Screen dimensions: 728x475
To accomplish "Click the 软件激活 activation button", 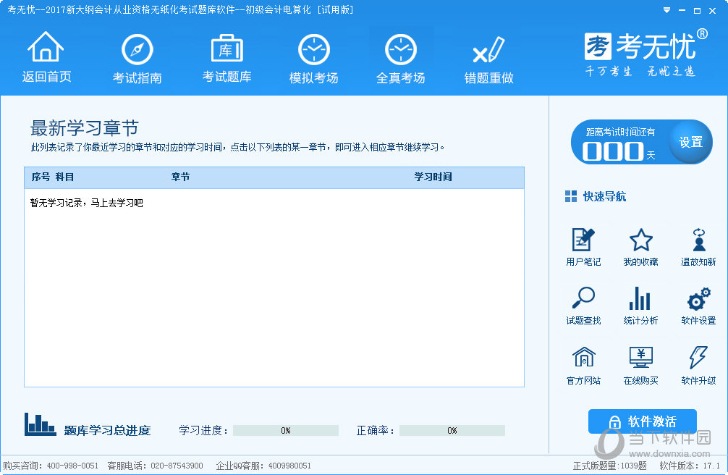I will click(x=642, y=421).
